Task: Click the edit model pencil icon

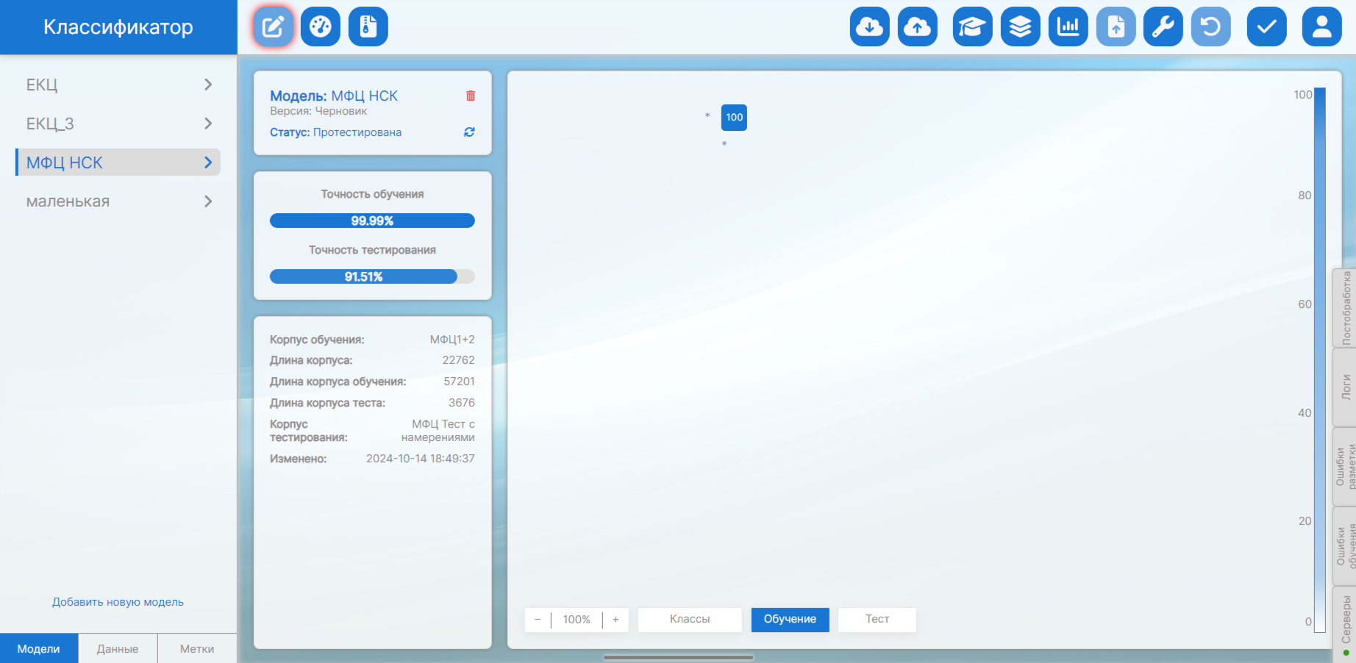Action: click(273, 27)
